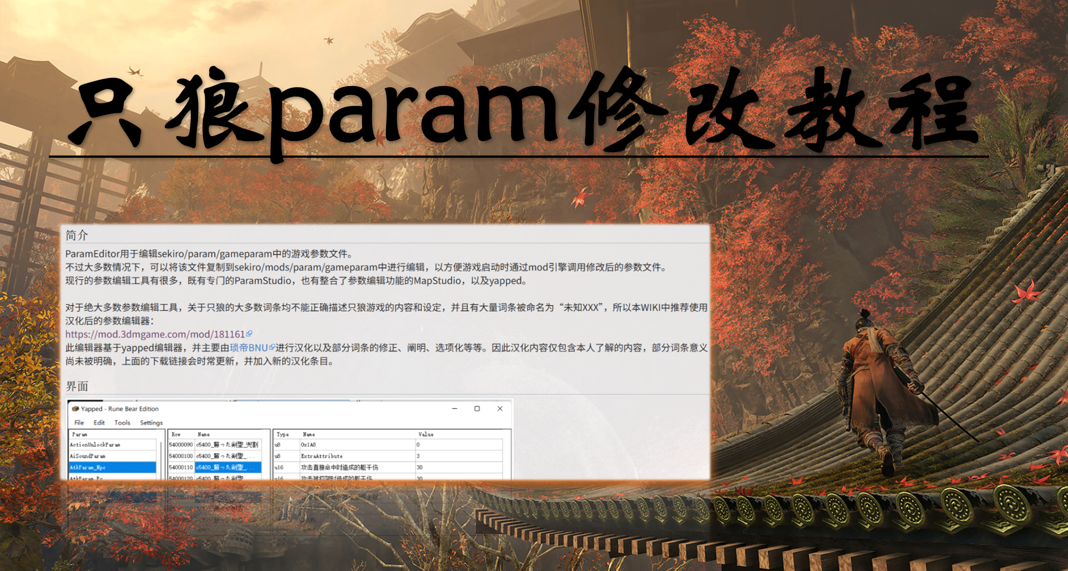The image size is (1068, 571).
Task: Click the 界面 section heading
Action: (77, 386)
